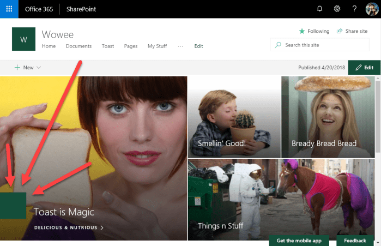The height and width of the screenshot is (246, 381).
Task: Go to the Toast navigation link
Action: point(108,46)
